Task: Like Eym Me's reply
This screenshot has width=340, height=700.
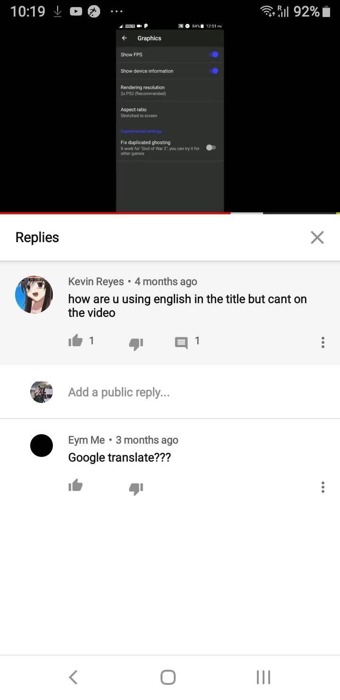Action: 76,486
